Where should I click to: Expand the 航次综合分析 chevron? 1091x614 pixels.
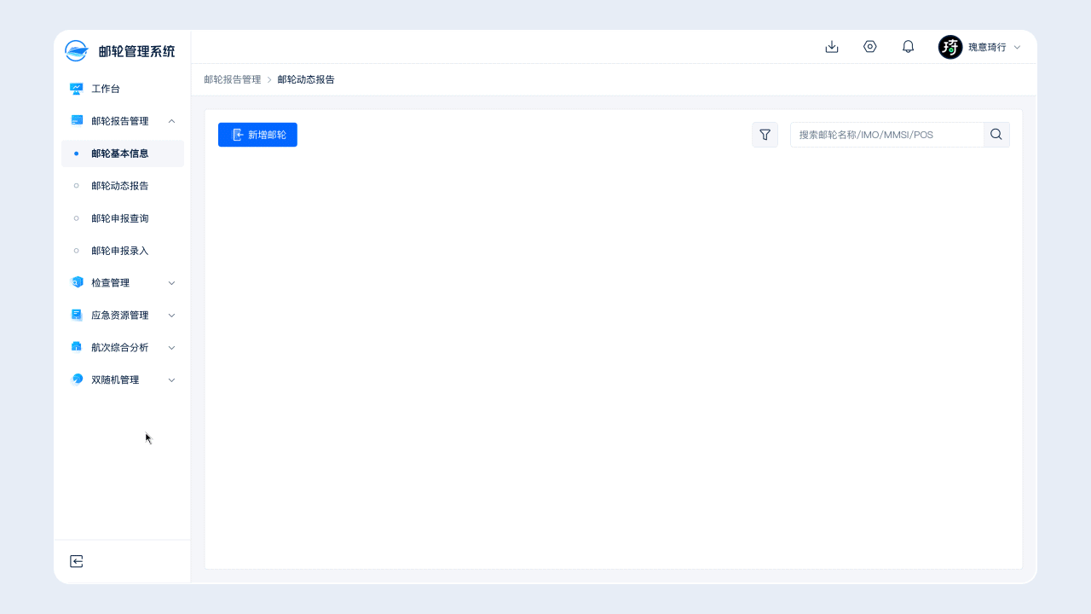pyautogui.click(x=171, y=348)
